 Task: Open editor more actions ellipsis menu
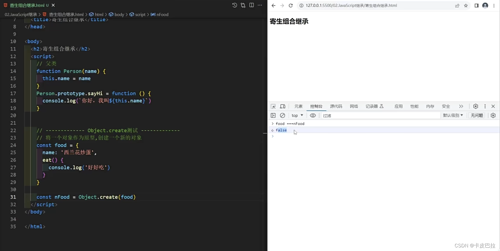(x=260, y=5)
